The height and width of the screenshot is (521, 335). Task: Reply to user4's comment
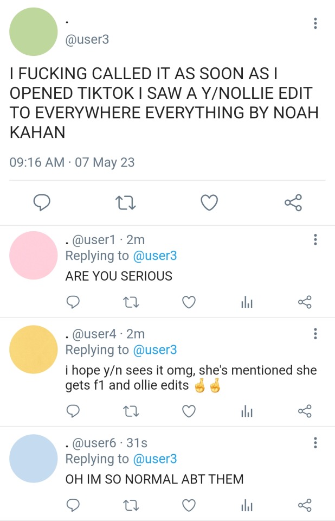point(73,411)
